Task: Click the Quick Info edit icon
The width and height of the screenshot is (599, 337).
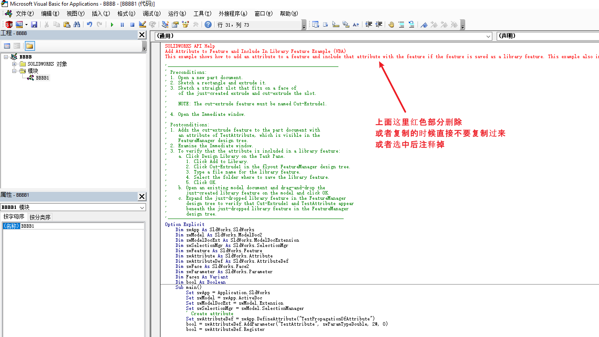Action: (x=335, y=24)
